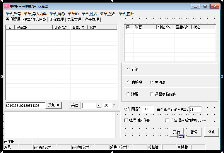Viewport: 224px width, 153px height.
Task: Click the 直播赞 status bar label
Action: (x=184, y=147)
